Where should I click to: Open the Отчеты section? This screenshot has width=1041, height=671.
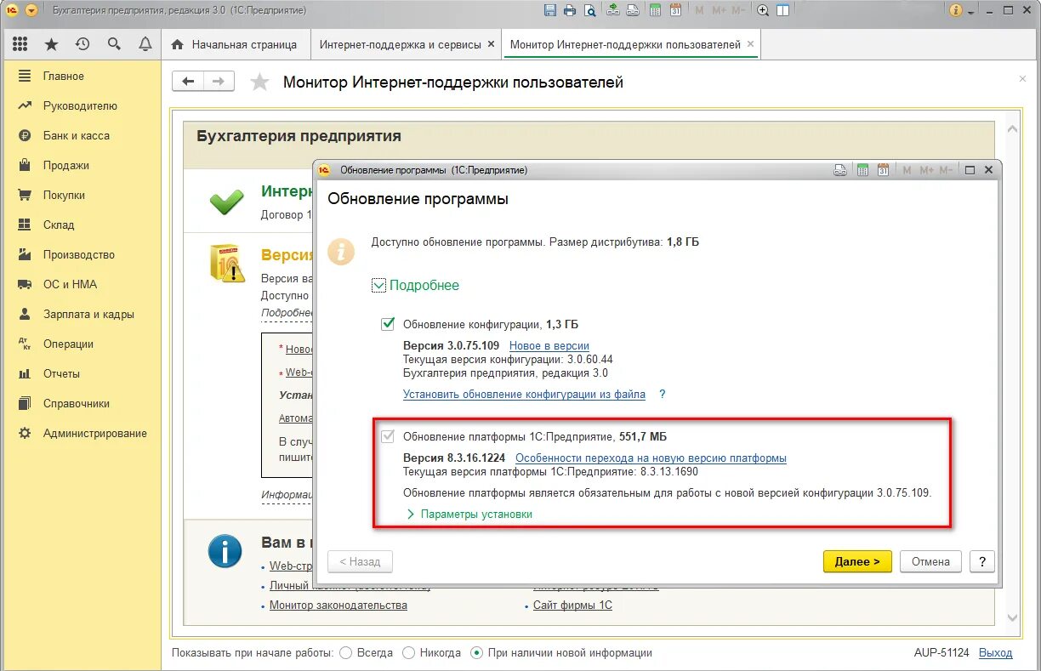coord(81,373)
